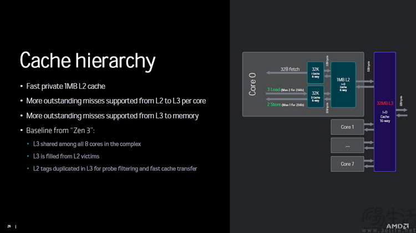Click the AMD logo in the corner
Image resolution: width=416 pixels, height=233 pixels.
coord(397,226)
